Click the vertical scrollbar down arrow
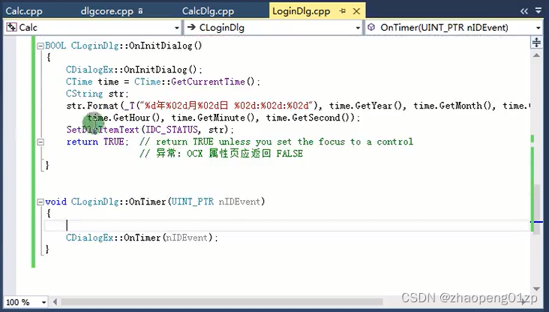The image size is (549, 312). [536, 289]
